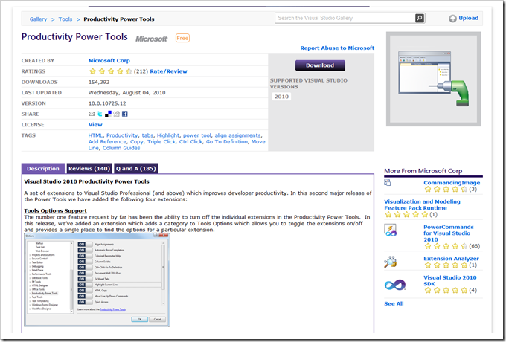This screenshot has width=506, height=342.
Task: Switch to the Description tab
Action: [43, 168]
